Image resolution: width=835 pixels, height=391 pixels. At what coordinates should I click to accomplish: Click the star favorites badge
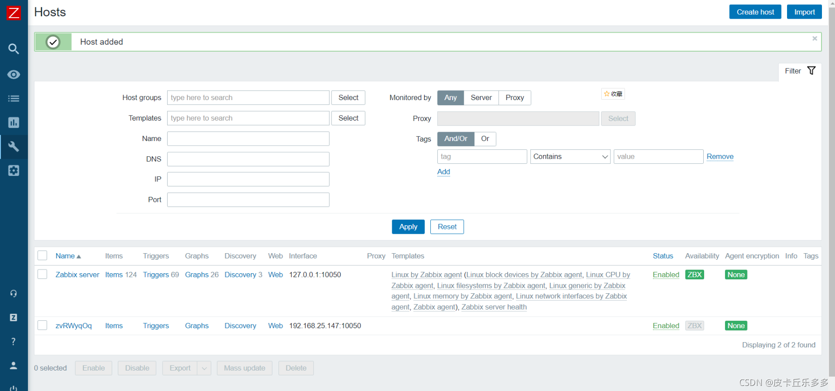pos(613,94)
